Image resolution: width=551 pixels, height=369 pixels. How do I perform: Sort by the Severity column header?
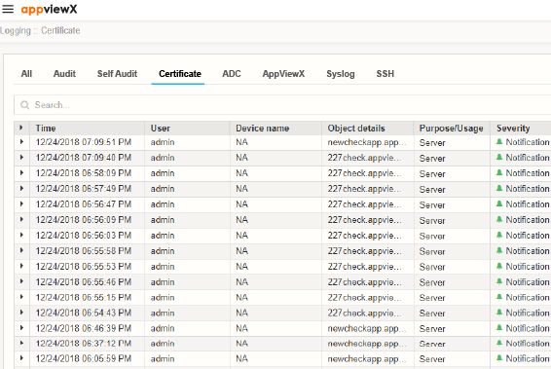[513, 129]
